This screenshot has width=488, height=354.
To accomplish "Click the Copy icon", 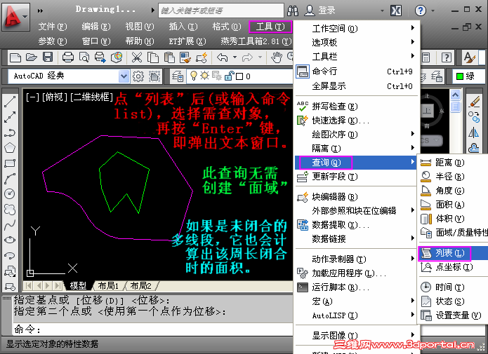I will point(153,57).
